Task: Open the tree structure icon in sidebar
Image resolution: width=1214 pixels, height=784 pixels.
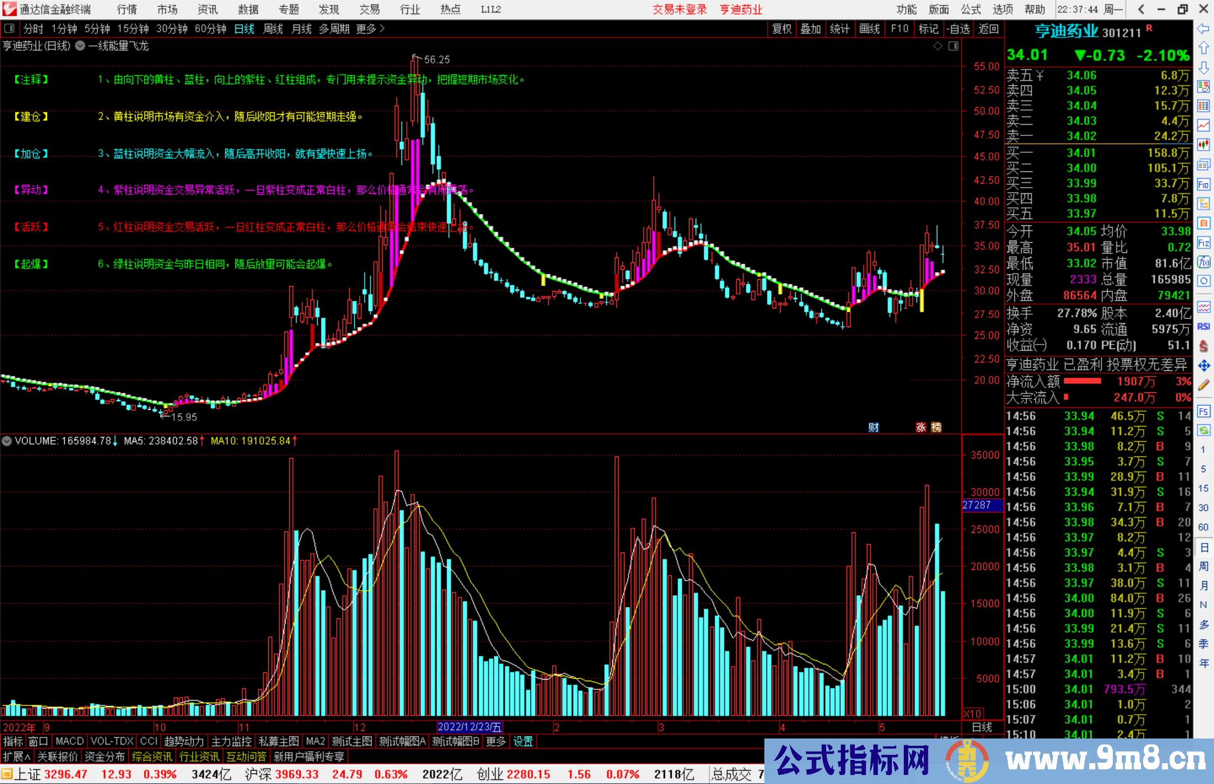Action: point(1203,203)
